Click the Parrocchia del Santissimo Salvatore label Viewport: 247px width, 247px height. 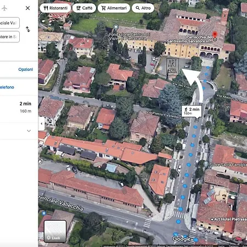190,39
